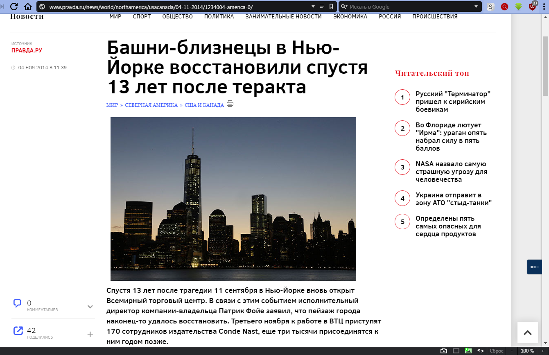This screenshot has height=355, width=549.
Task: Open the 'Ирма' hurricane Florida story
Action: coord(451,137)
